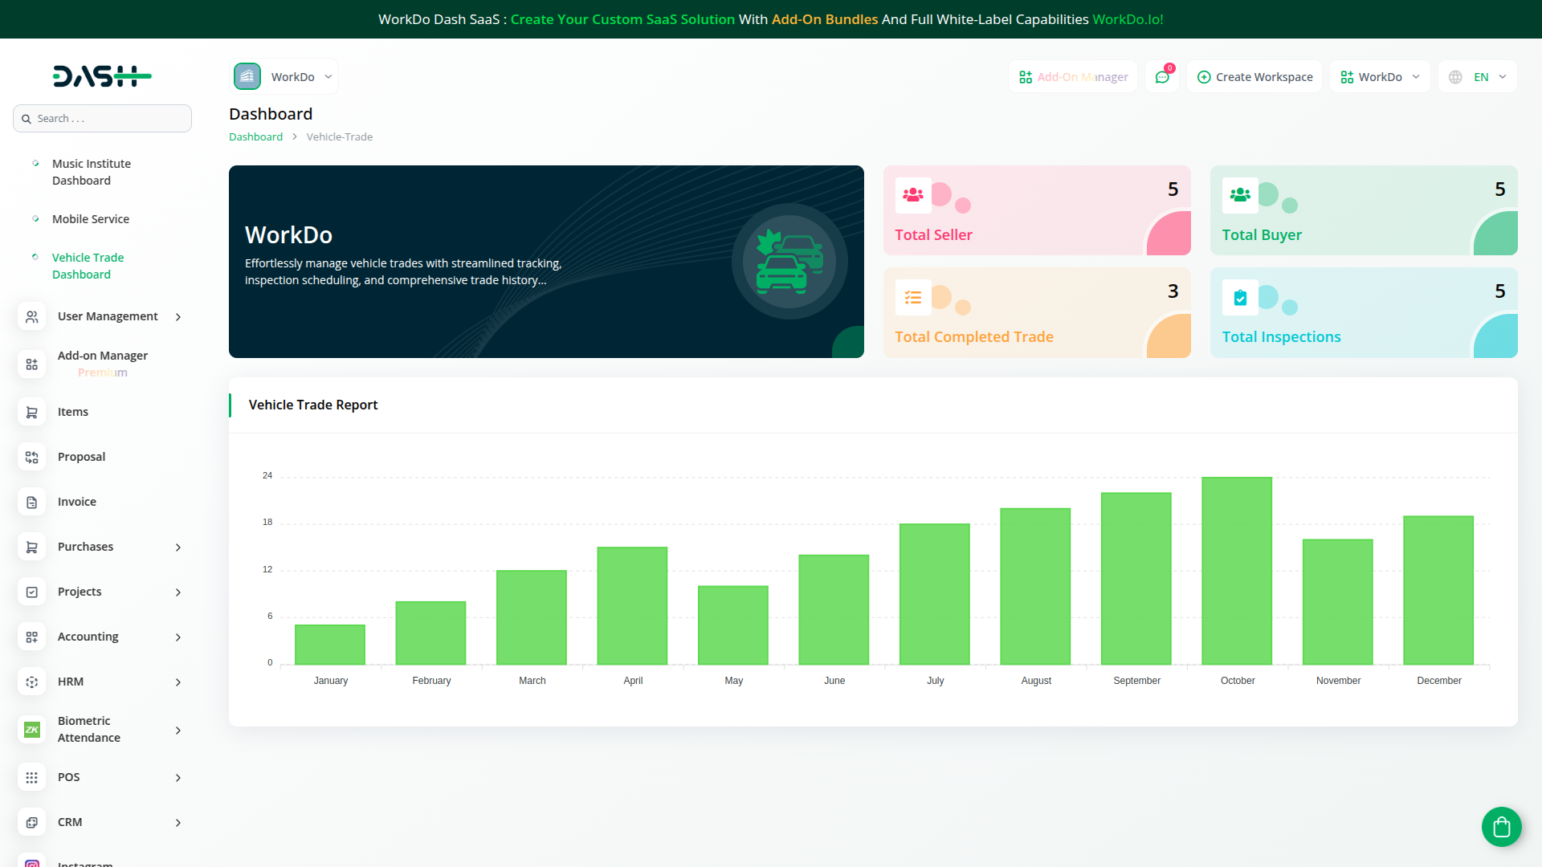Click the Invoice document icon in sidebar
1542x867 pixels.
(32, 502)
